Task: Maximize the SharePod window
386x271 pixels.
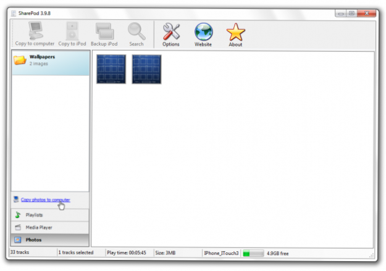Action: 351,13
